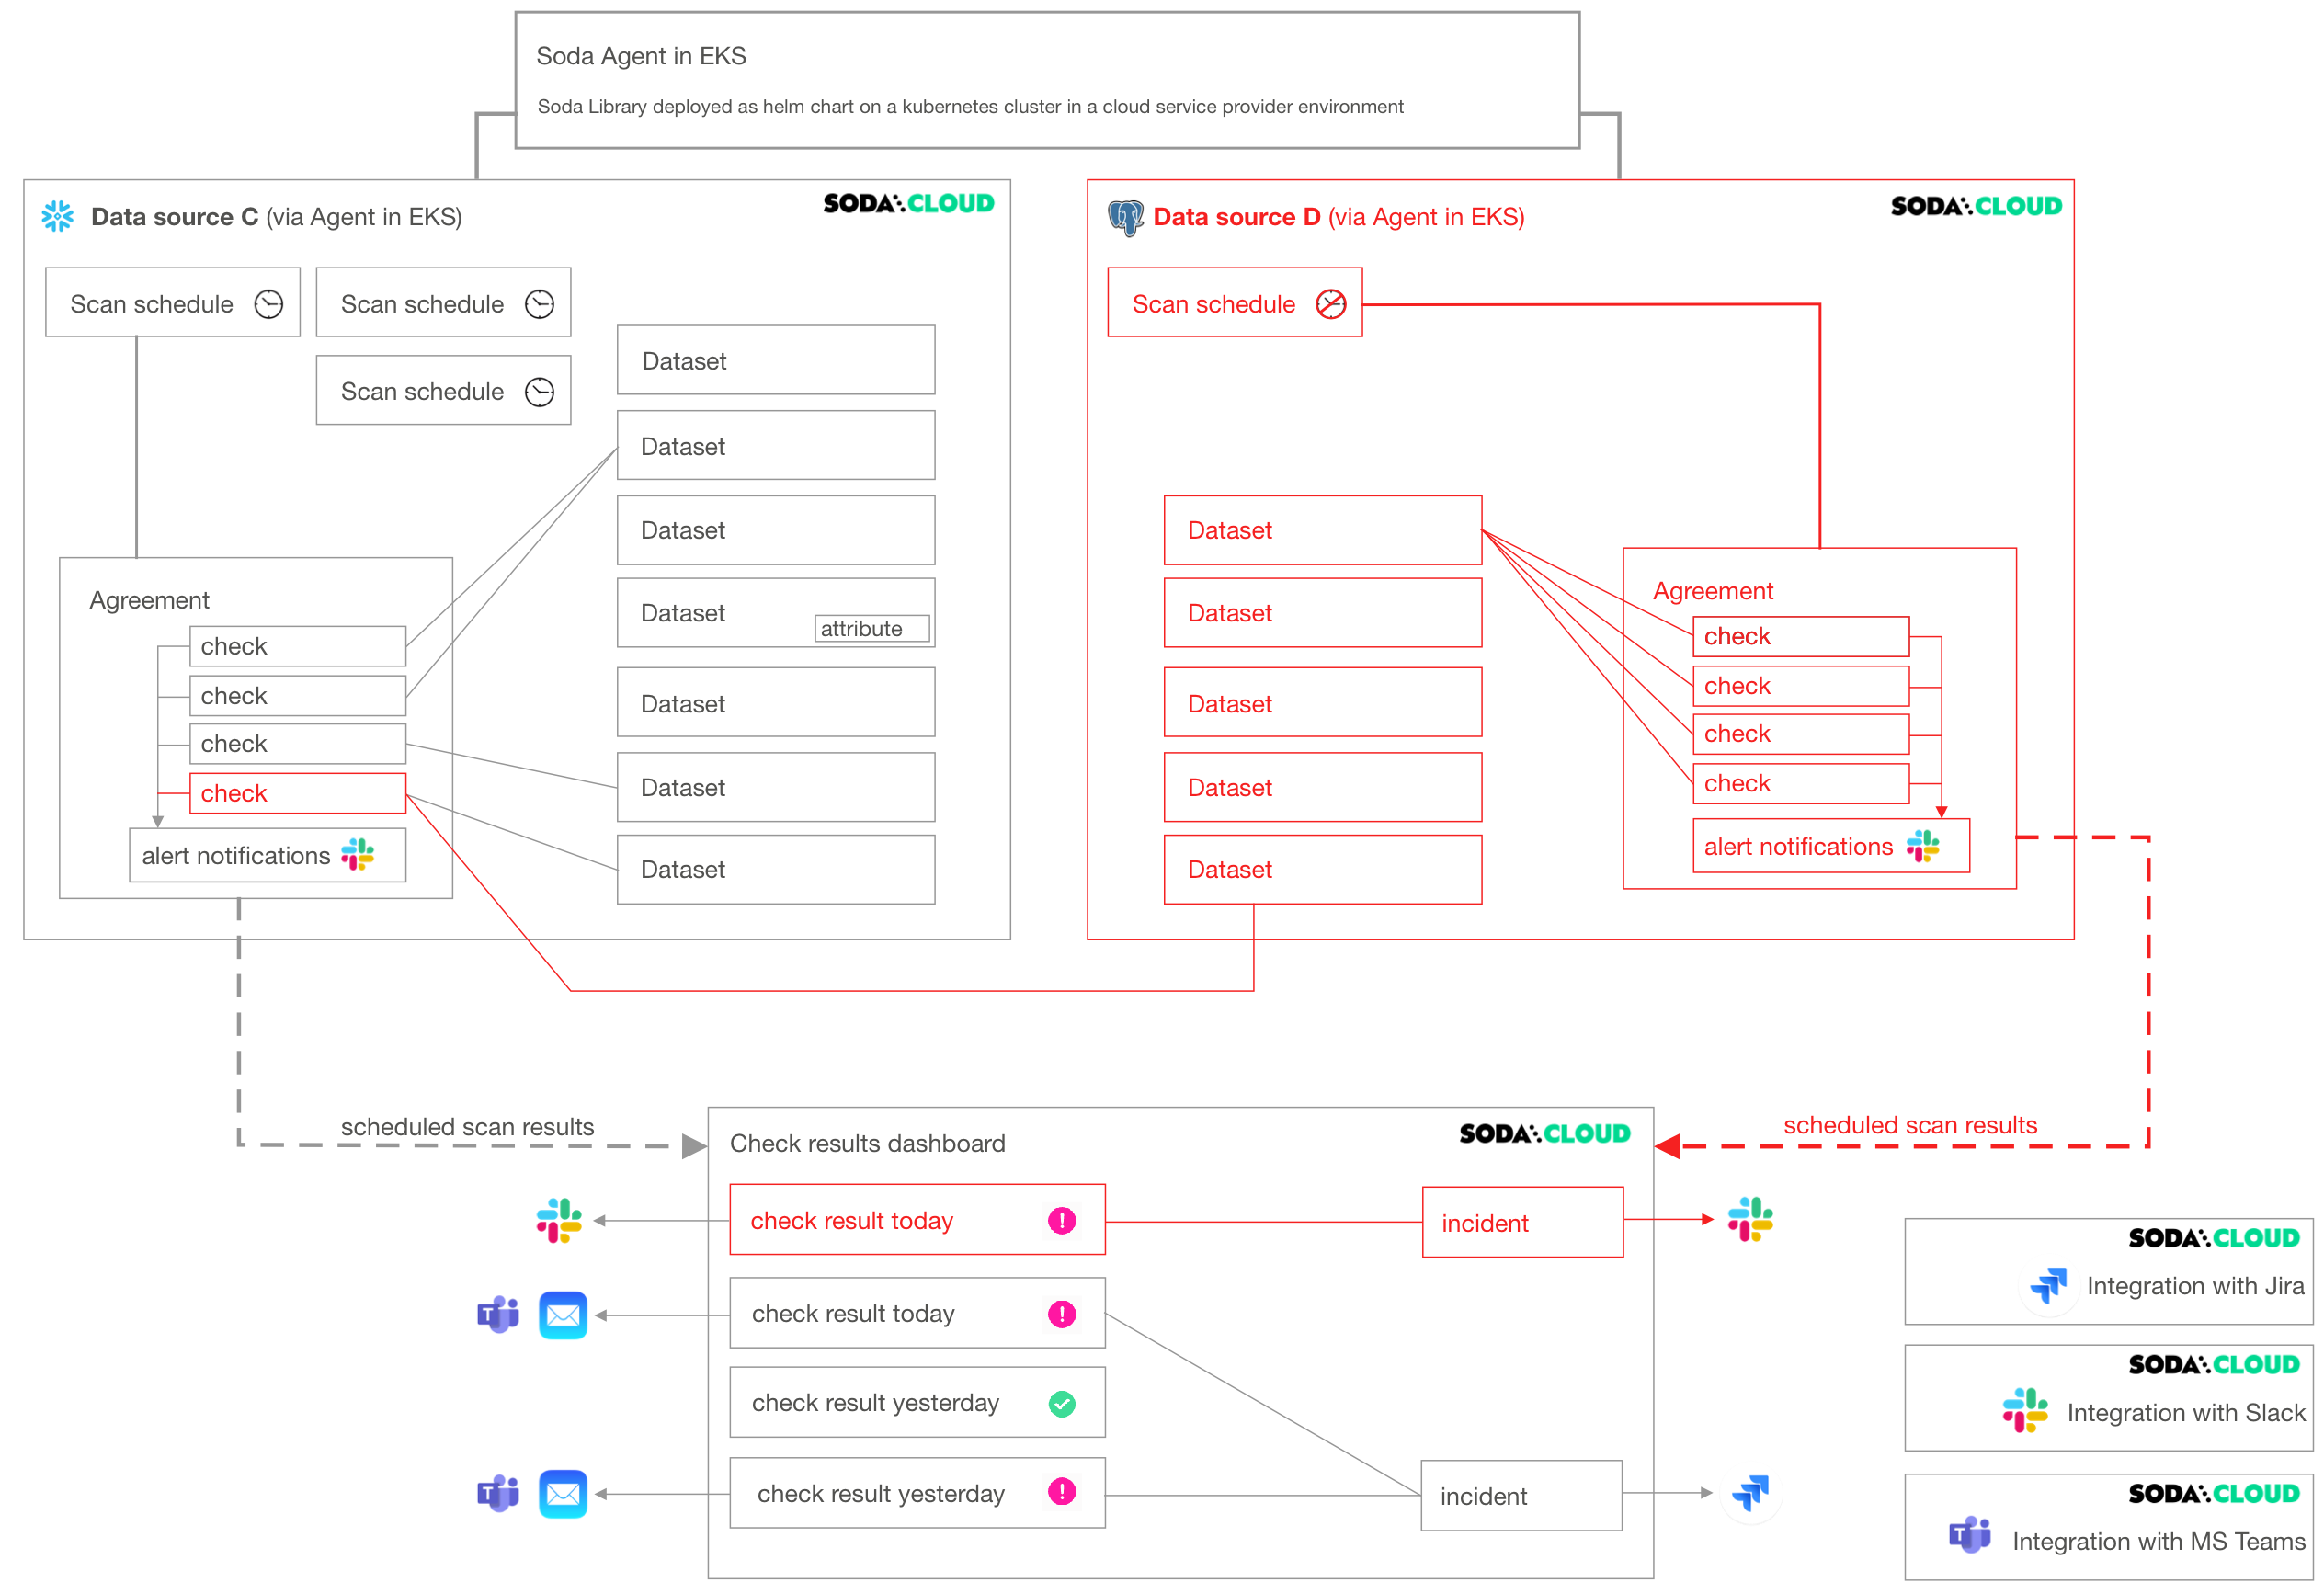Click the MS Teams icon beside gray check result today
This screenshot has width=2324, height=1594.
498,1314
